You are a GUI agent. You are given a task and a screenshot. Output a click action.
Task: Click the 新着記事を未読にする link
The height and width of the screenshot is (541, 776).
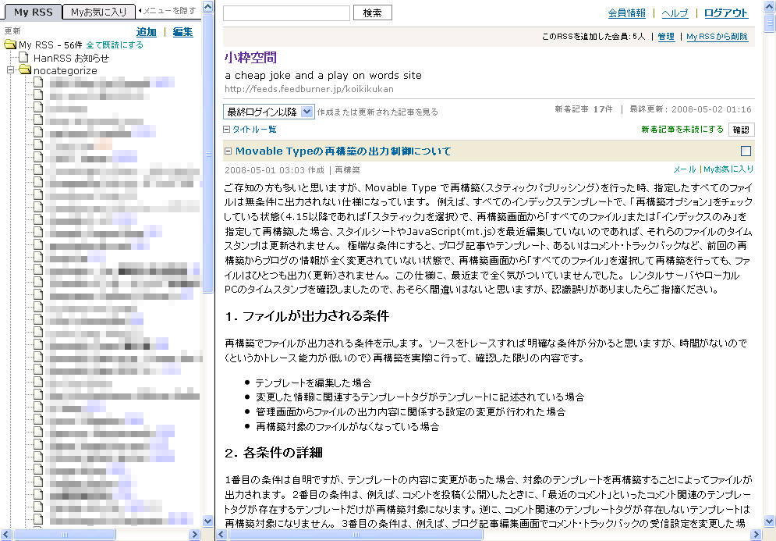682,130
